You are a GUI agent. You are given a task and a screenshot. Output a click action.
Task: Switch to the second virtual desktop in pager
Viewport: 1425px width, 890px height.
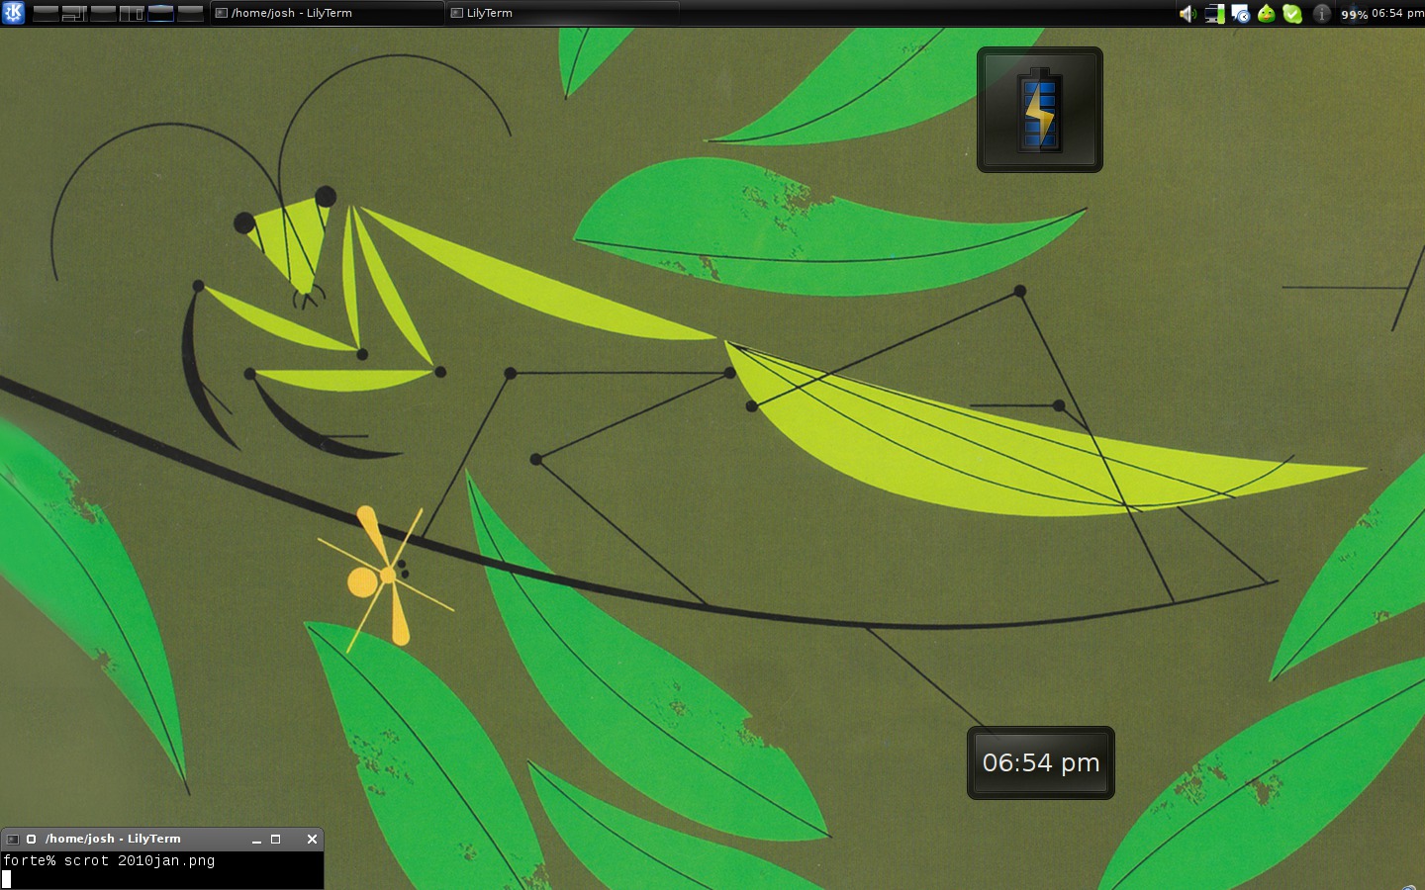pyautogui.click(x=74, y=13)
